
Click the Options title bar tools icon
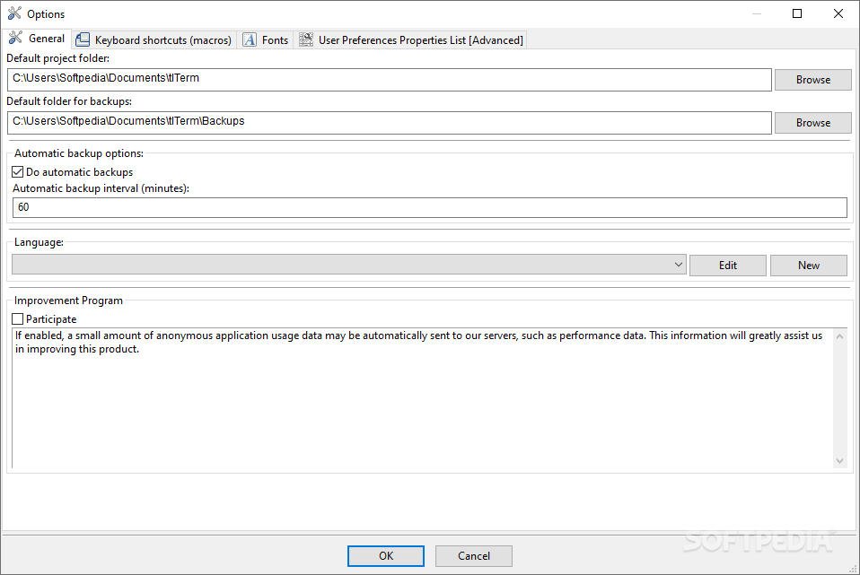pyautogui.click(x=14, y=13)
